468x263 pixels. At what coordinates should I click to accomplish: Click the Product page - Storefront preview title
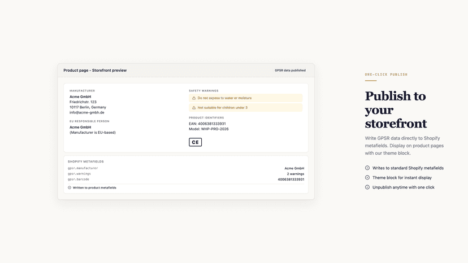(95, 71)
